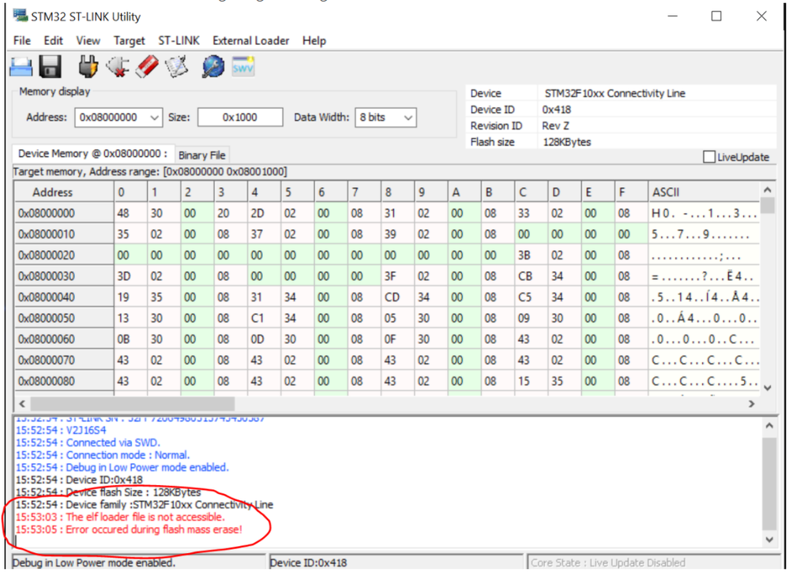
Task: Open the View menu
Action: pos(88,41)
